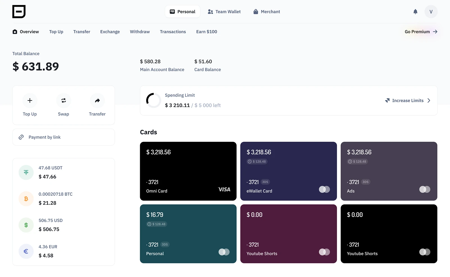Click the notification bell icon
The height and width of the screenshot is (277, 450).
415,12
